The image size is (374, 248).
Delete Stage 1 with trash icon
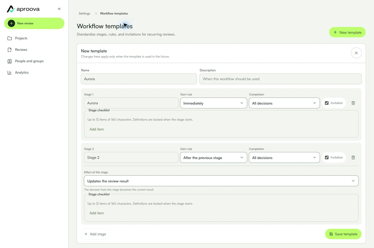(353, 103)
